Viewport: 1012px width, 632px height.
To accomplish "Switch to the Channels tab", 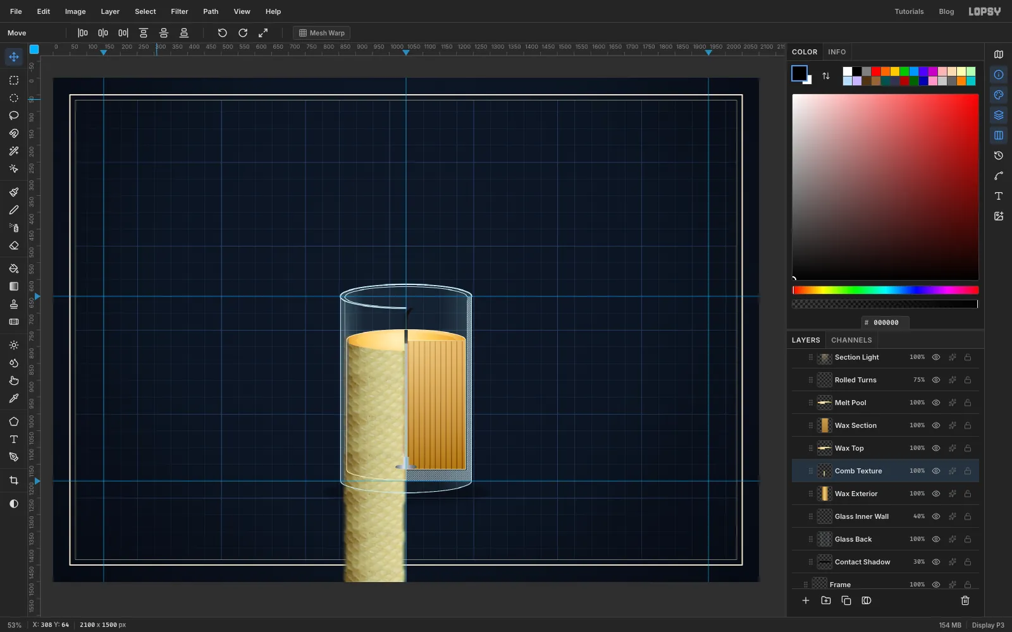I will pos(851,340).
